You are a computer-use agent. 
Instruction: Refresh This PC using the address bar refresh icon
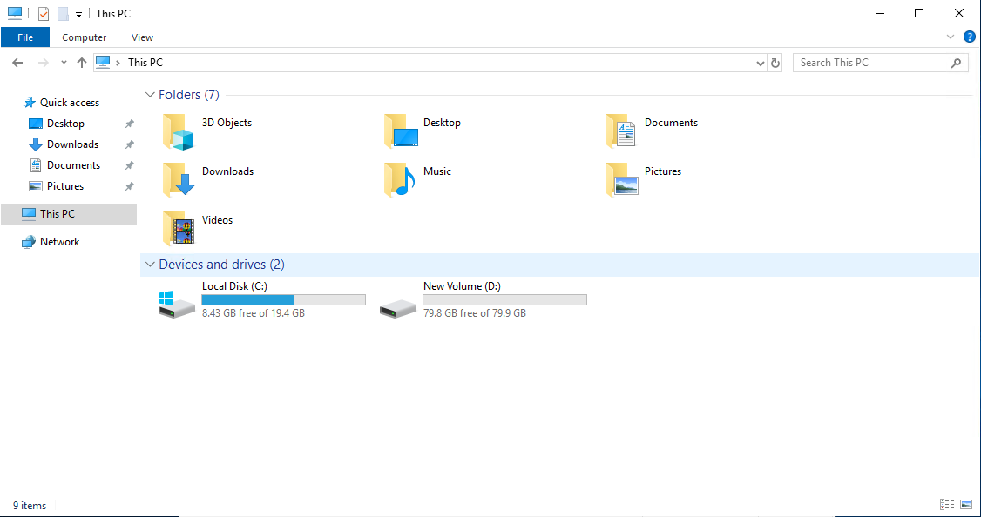click(x=775, y=62)
